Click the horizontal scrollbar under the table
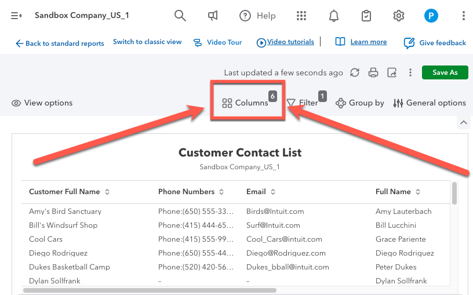473x295 pixels. click(150, 290)
